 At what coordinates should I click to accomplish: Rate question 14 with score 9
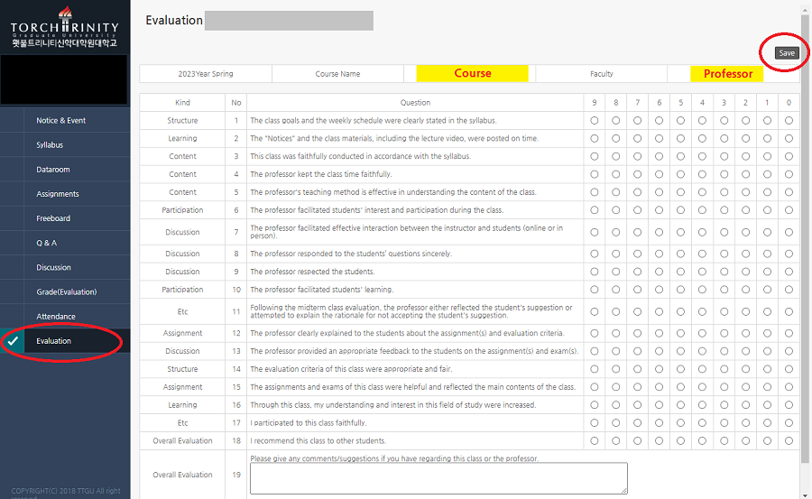coord(594,369)
